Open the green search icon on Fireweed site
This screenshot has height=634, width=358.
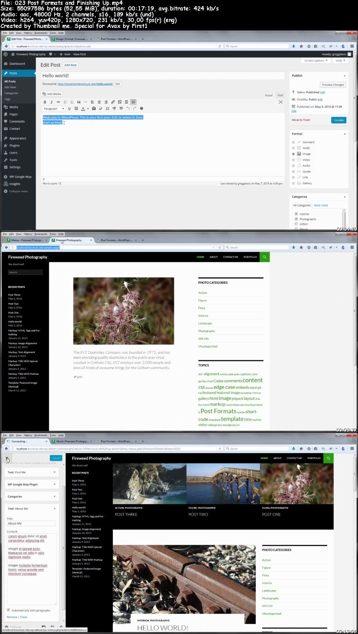coord(265,257)
